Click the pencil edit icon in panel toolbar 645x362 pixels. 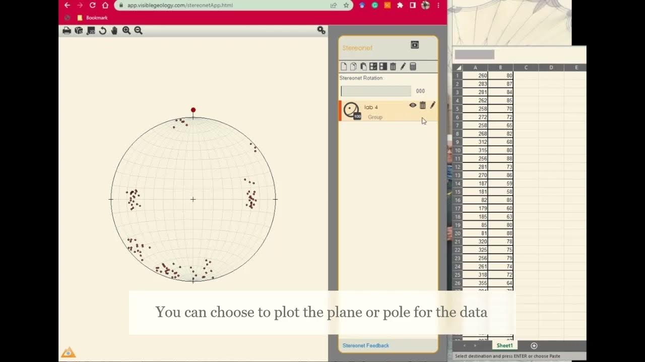pyautogui.click(x=403, y=66)
